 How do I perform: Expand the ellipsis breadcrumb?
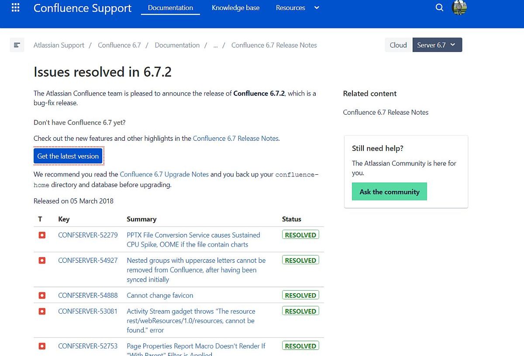point(215,45)
